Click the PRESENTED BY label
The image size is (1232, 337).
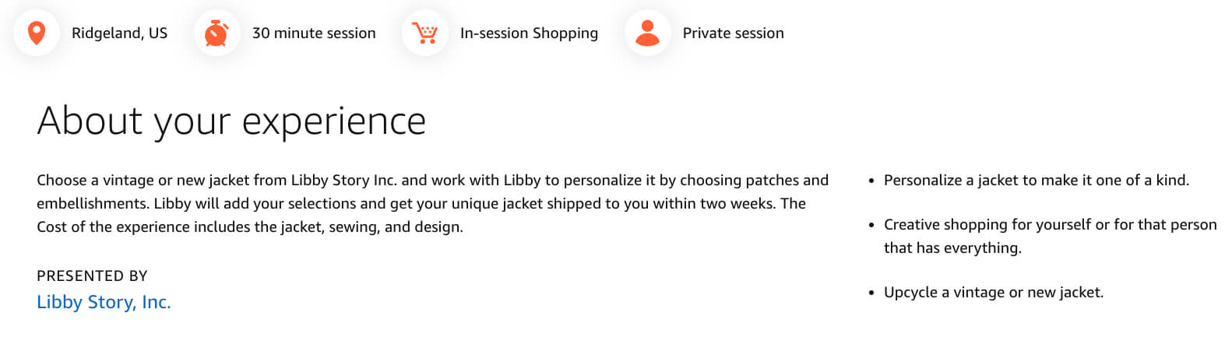point(92,276)
